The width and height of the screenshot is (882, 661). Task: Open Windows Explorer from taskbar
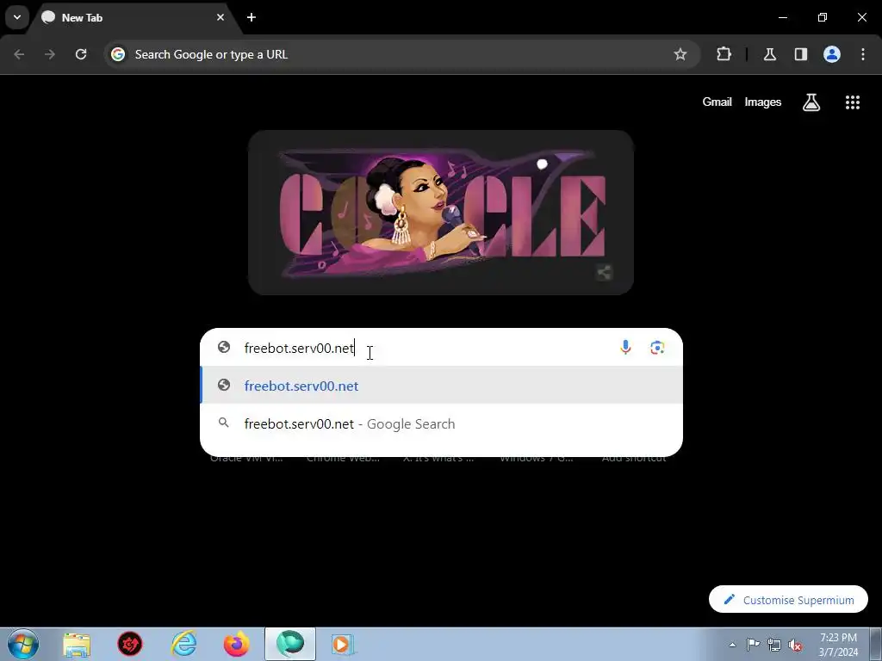point(77,644)
